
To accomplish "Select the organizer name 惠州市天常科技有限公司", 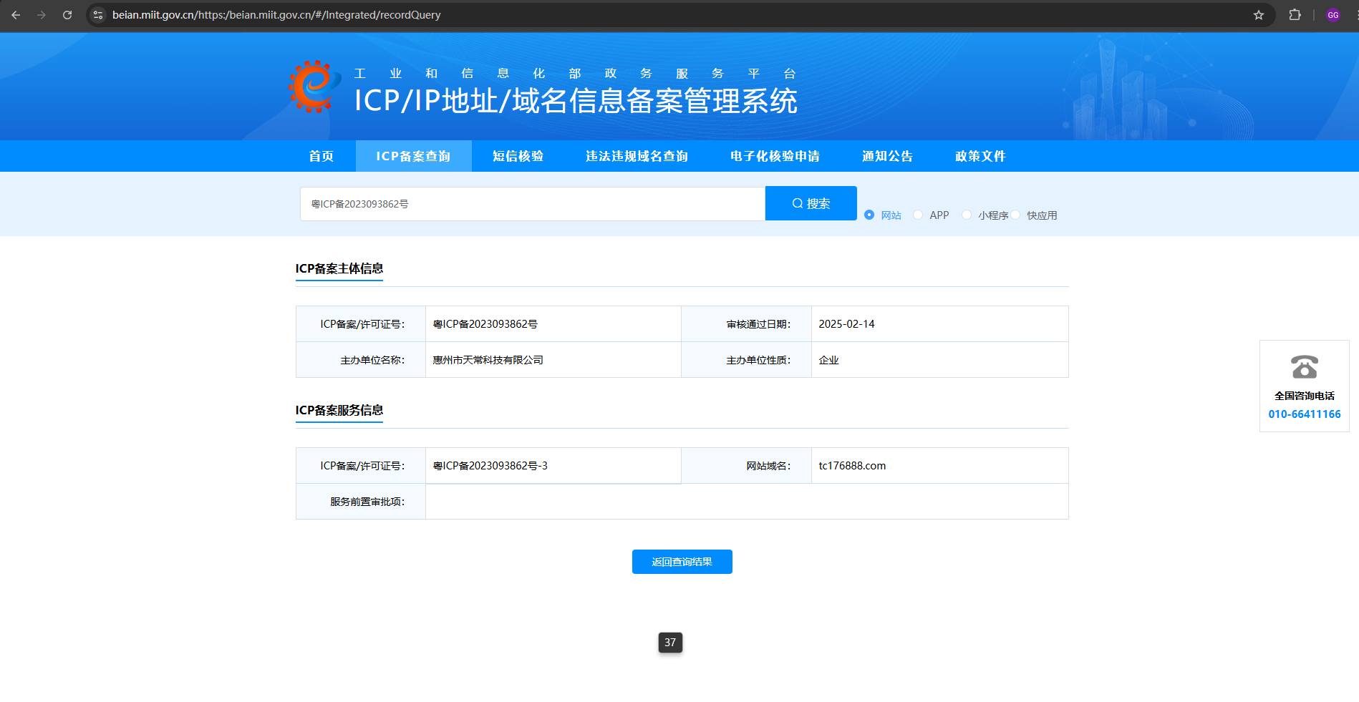I will pyautogui.click(x=488, y=360).
